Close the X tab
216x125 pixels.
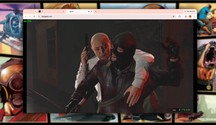[63, 11]
